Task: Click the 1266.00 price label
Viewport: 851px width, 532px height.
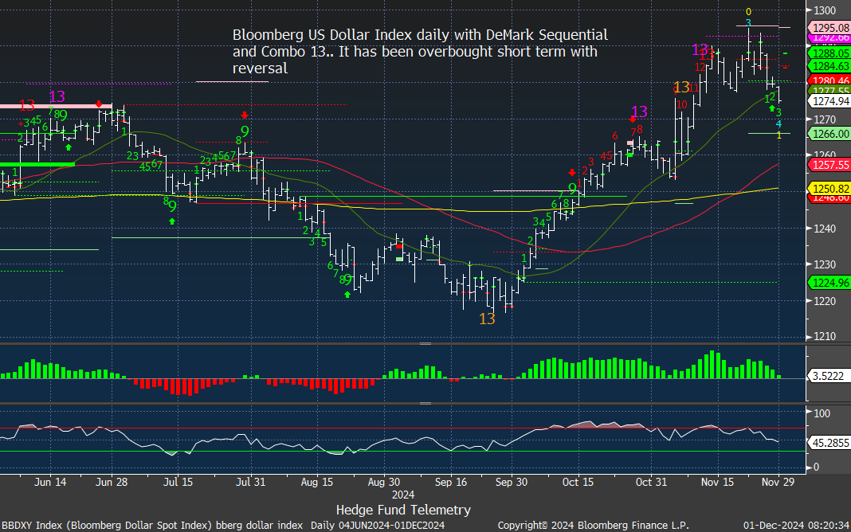Action: pyautogui.click(x=829, y=134)
